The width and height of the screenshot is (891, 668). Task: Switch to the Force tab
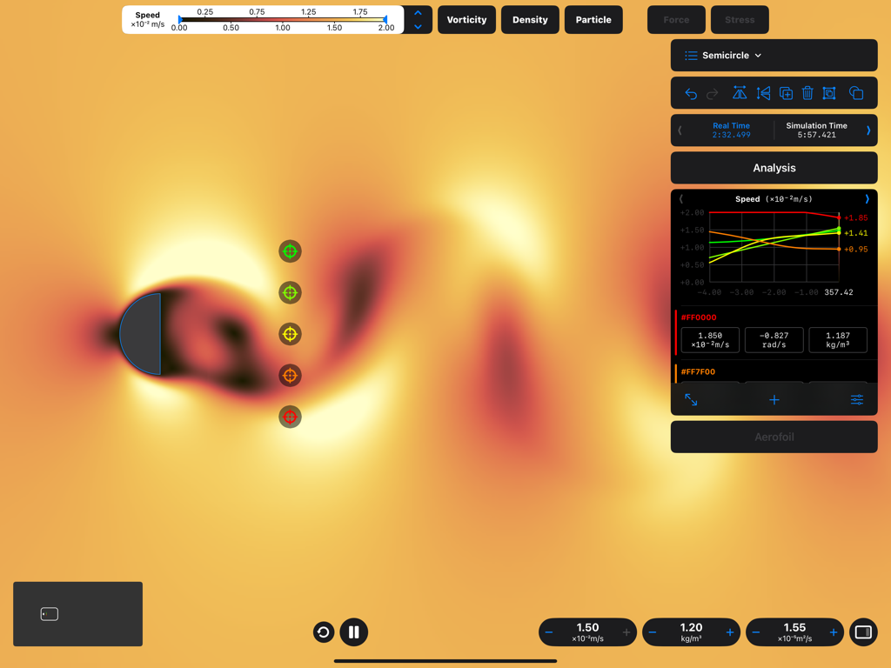click(x=676, y=19)
